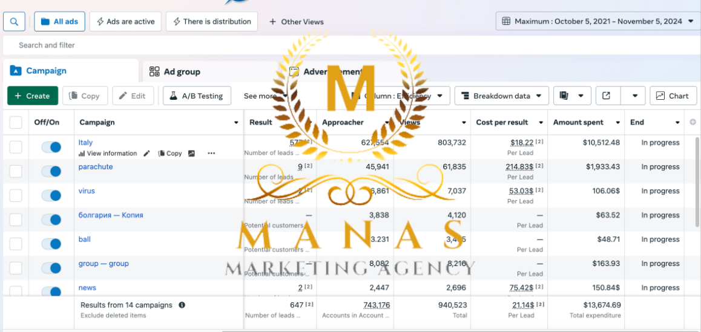Open the parachute campaign link
This screenshot has height=332, width=701.
click(x=96, y=167)
